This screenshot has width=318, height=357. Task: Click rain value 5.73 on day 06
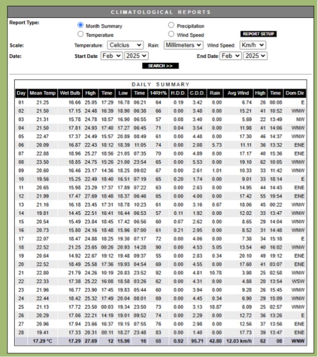pos(217,145)
